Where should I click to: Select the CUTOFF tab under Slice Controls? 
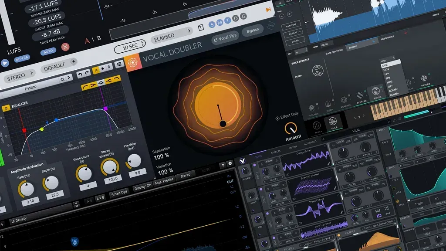[x=353, y=47]
